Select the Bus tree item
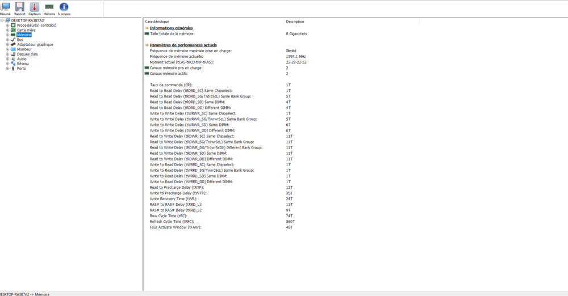This screenshot has height=296, width=568. click(20, 40)
